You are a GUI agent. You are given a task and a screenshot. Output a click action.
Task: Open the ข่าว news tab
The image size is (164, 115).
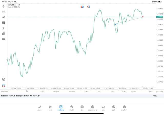coord(82,108)
